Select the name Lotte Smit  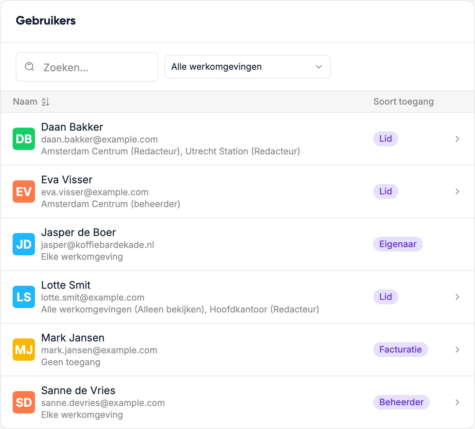click(x=66, y=285)
